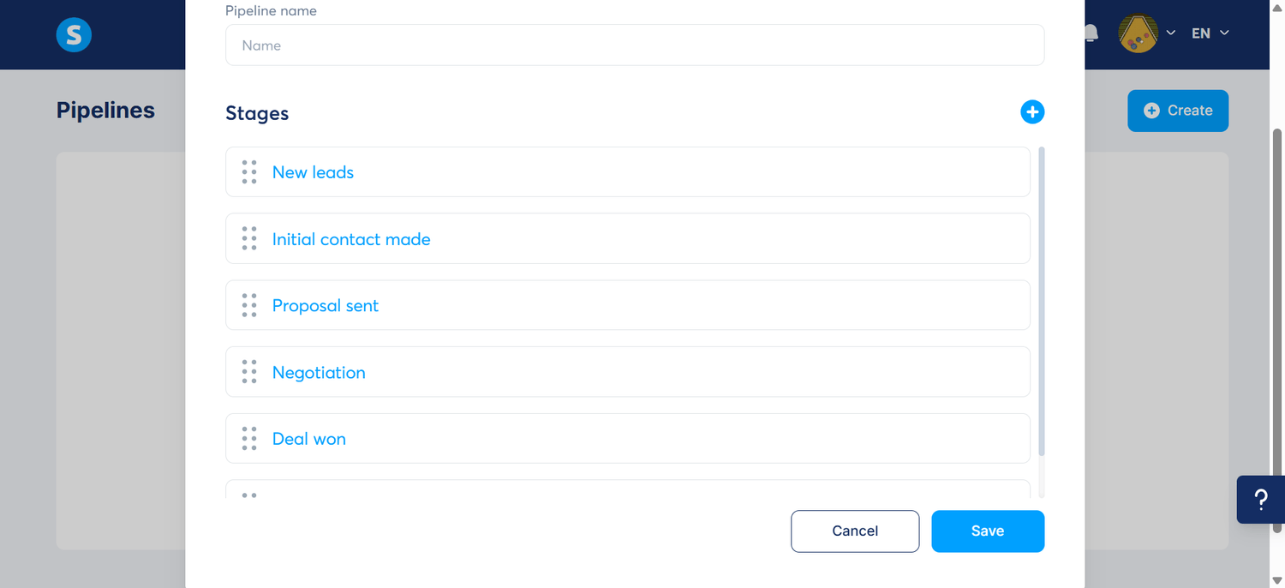The height and width of the screenshot is (588, 1285).
Task: Expand the EN language dropdown
Action: point(1210,33)
